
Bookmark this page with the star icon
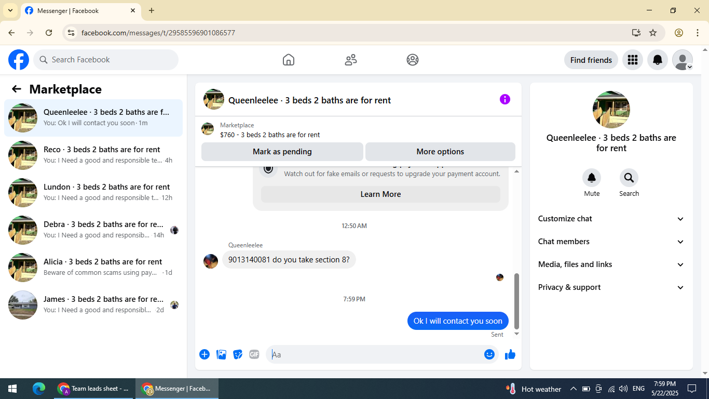pos(653,33)
